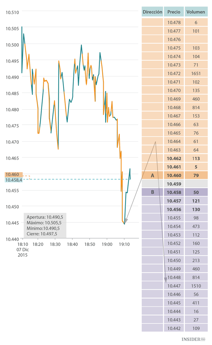Click the 10.510 y-axis label
Image resolution: width=212 pixels, height=345 pixels.
(x=12, y=12)
